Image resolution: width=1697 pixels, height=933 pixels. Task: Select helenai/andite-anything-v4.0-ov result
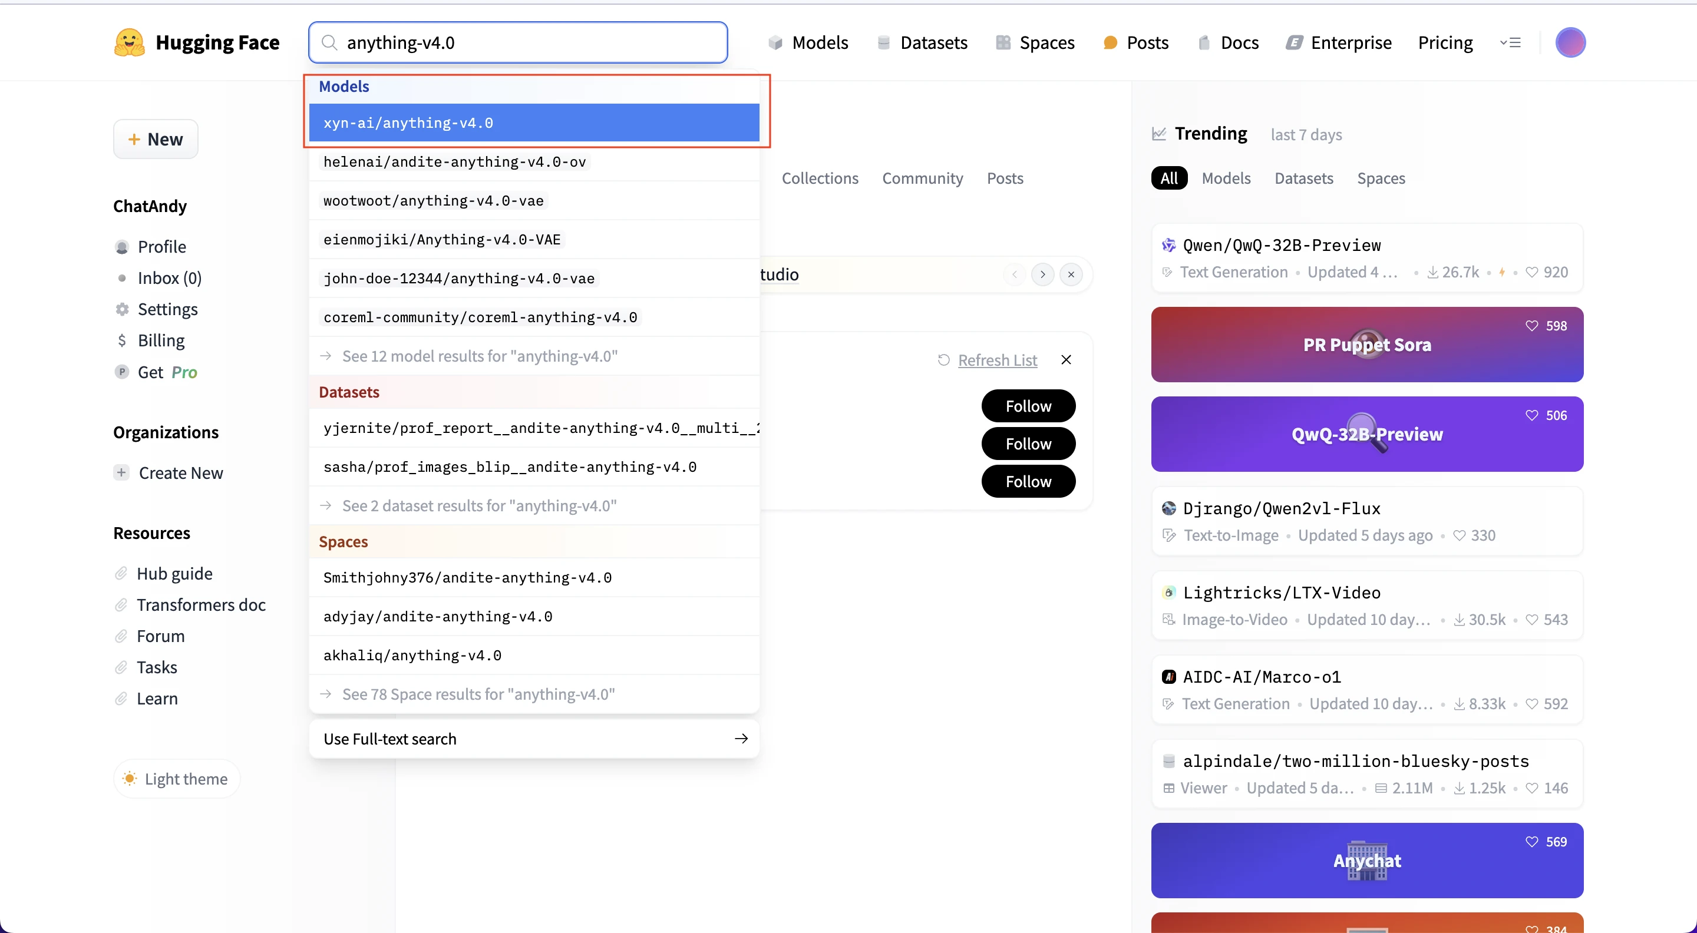click(x=534, y=161)
